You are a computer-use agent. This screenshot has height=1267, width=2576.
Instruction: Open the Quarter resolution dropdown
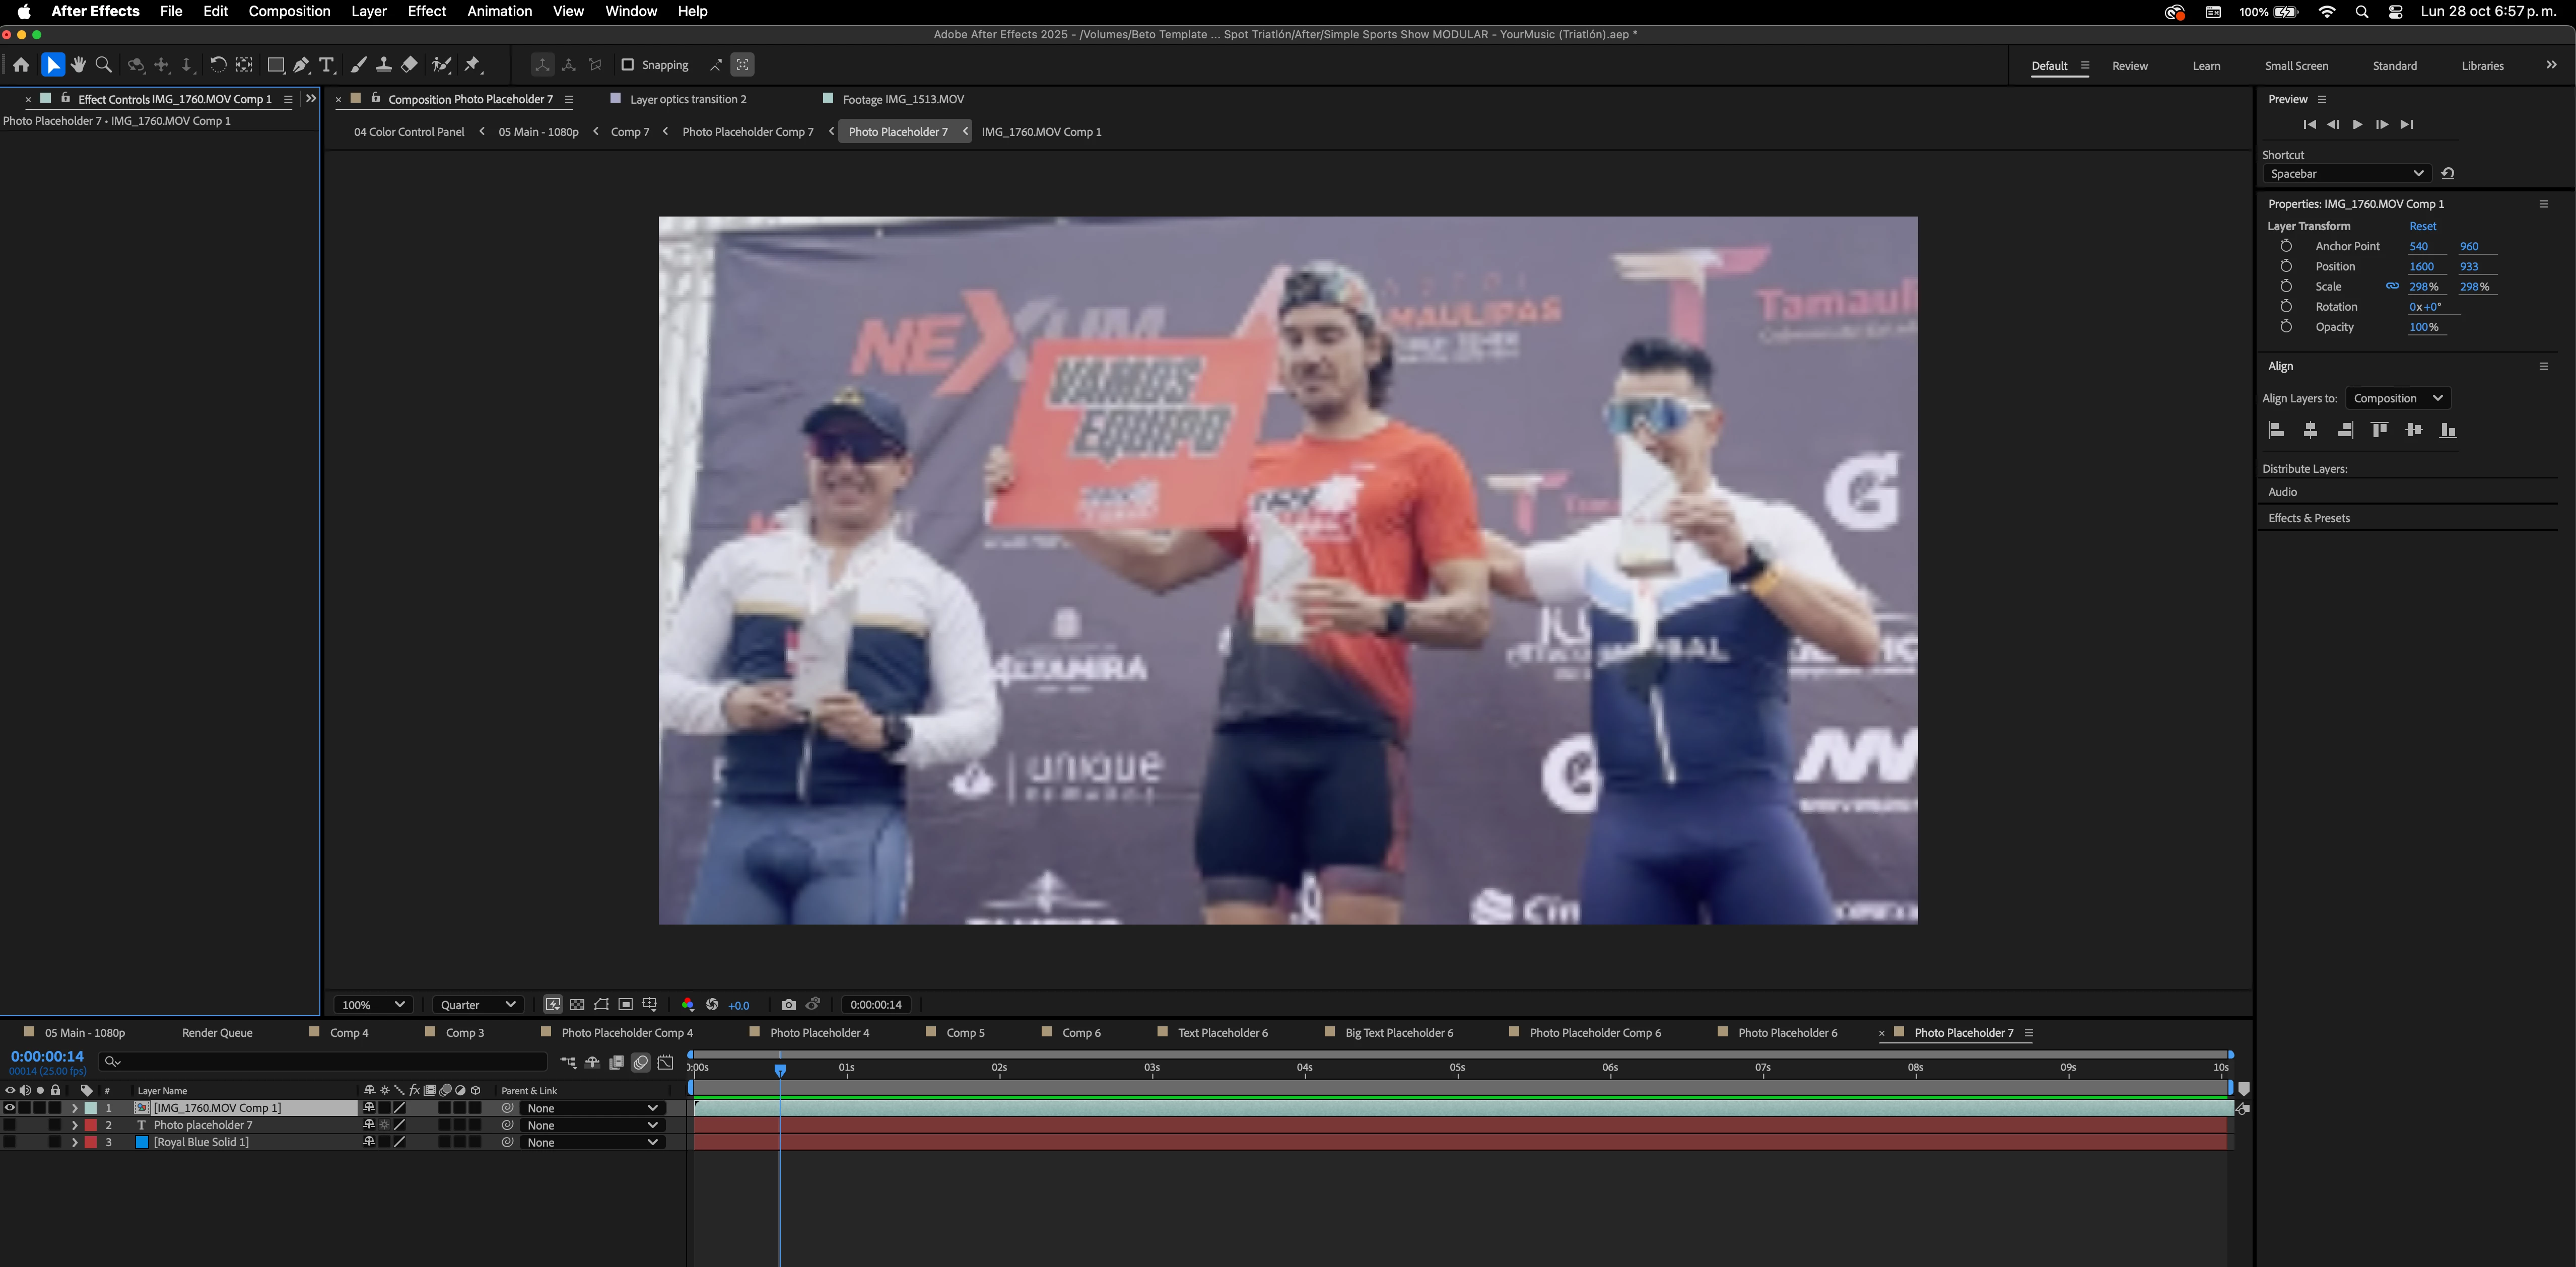(x=477, y=1004)
